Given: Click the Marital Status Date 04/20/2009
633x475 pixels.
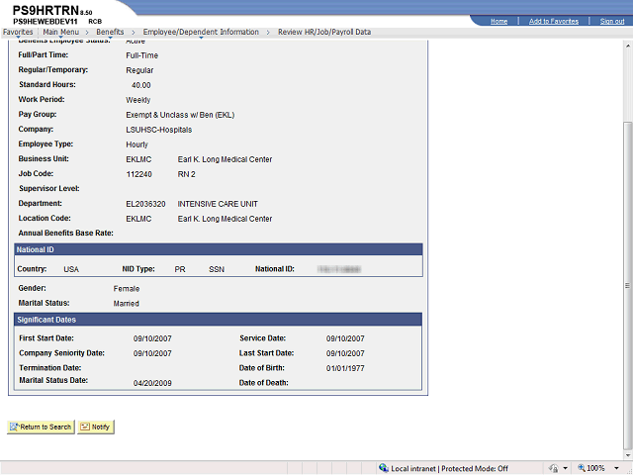Looking at the screenshot, I should [x=152, y=383].
